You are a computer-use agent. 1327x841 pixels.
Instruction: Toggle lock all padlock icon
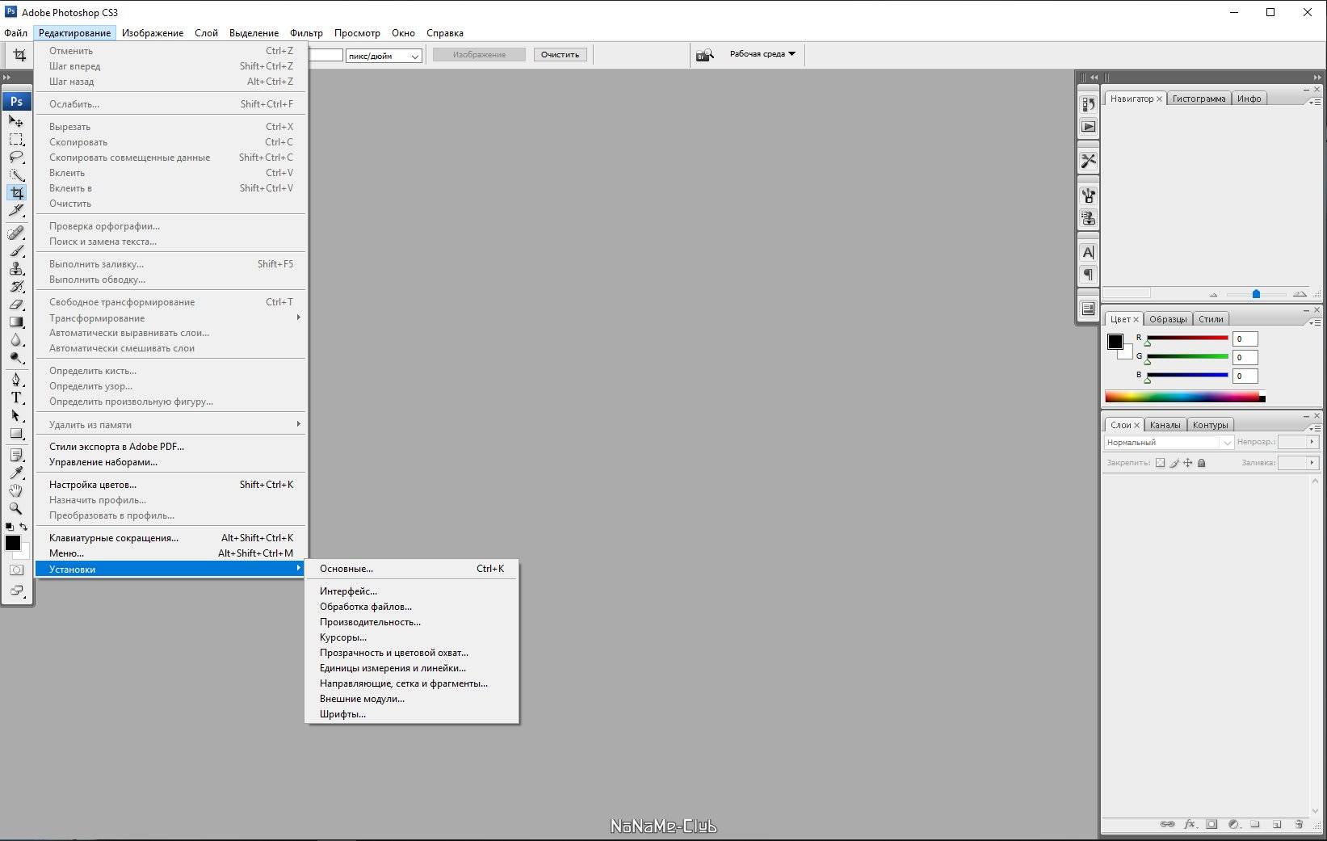[x=1201, y=463]
